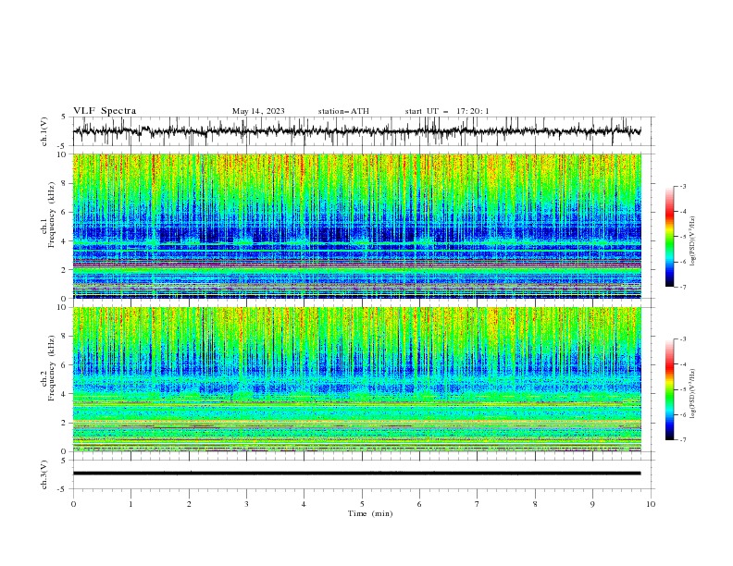
Task: Click the '-7' value on ch.2 colorbar
Action: [x=682, y=440]
